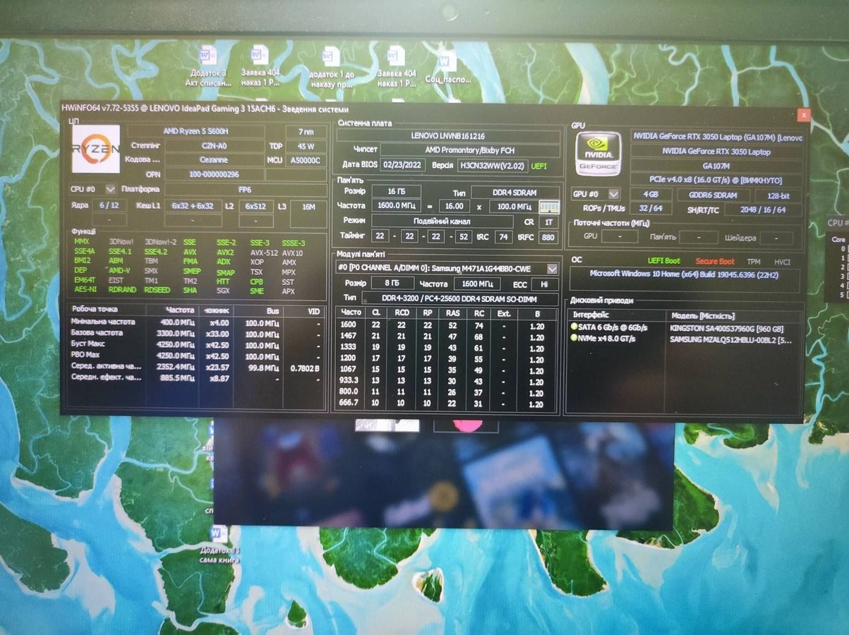Expand the GPU #0 selector dropdown
849x635 pixels.
(x=613, y=194)
